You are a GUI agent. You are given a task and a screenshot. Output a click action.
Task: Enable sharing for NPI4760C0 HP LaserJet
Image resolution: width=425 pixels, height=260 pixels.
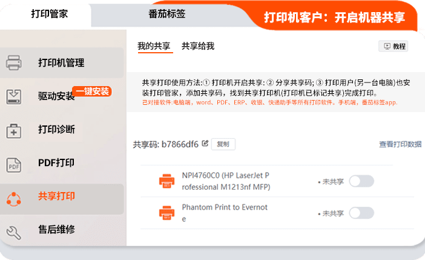point(361,181)
